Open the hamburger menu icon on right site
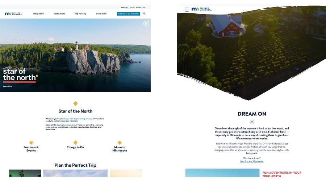 point(187,9)
